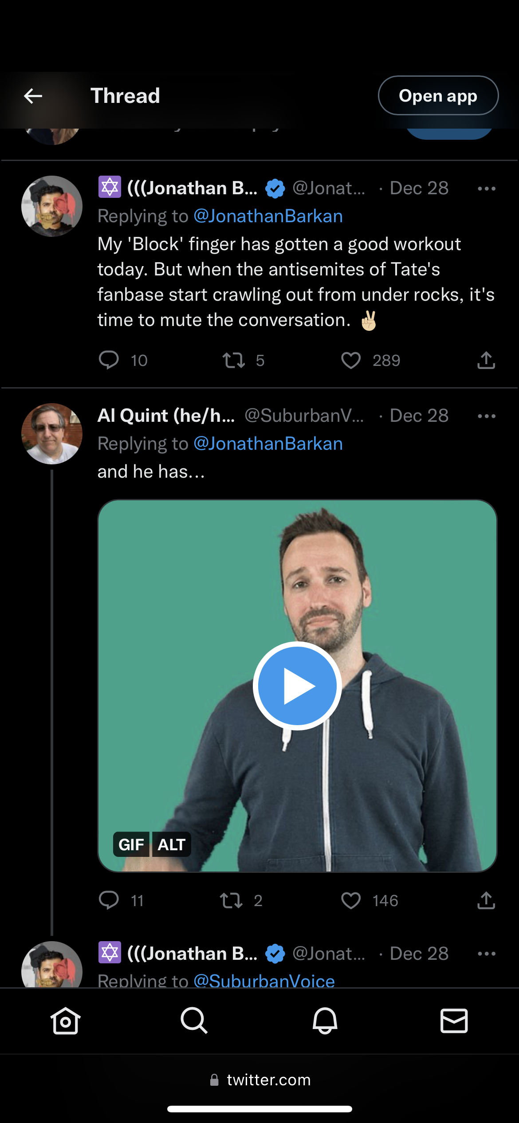Reply to Al Quint's GIF tweet
This screenshot has height=1123, width=519.
click(x=109, y=900)
